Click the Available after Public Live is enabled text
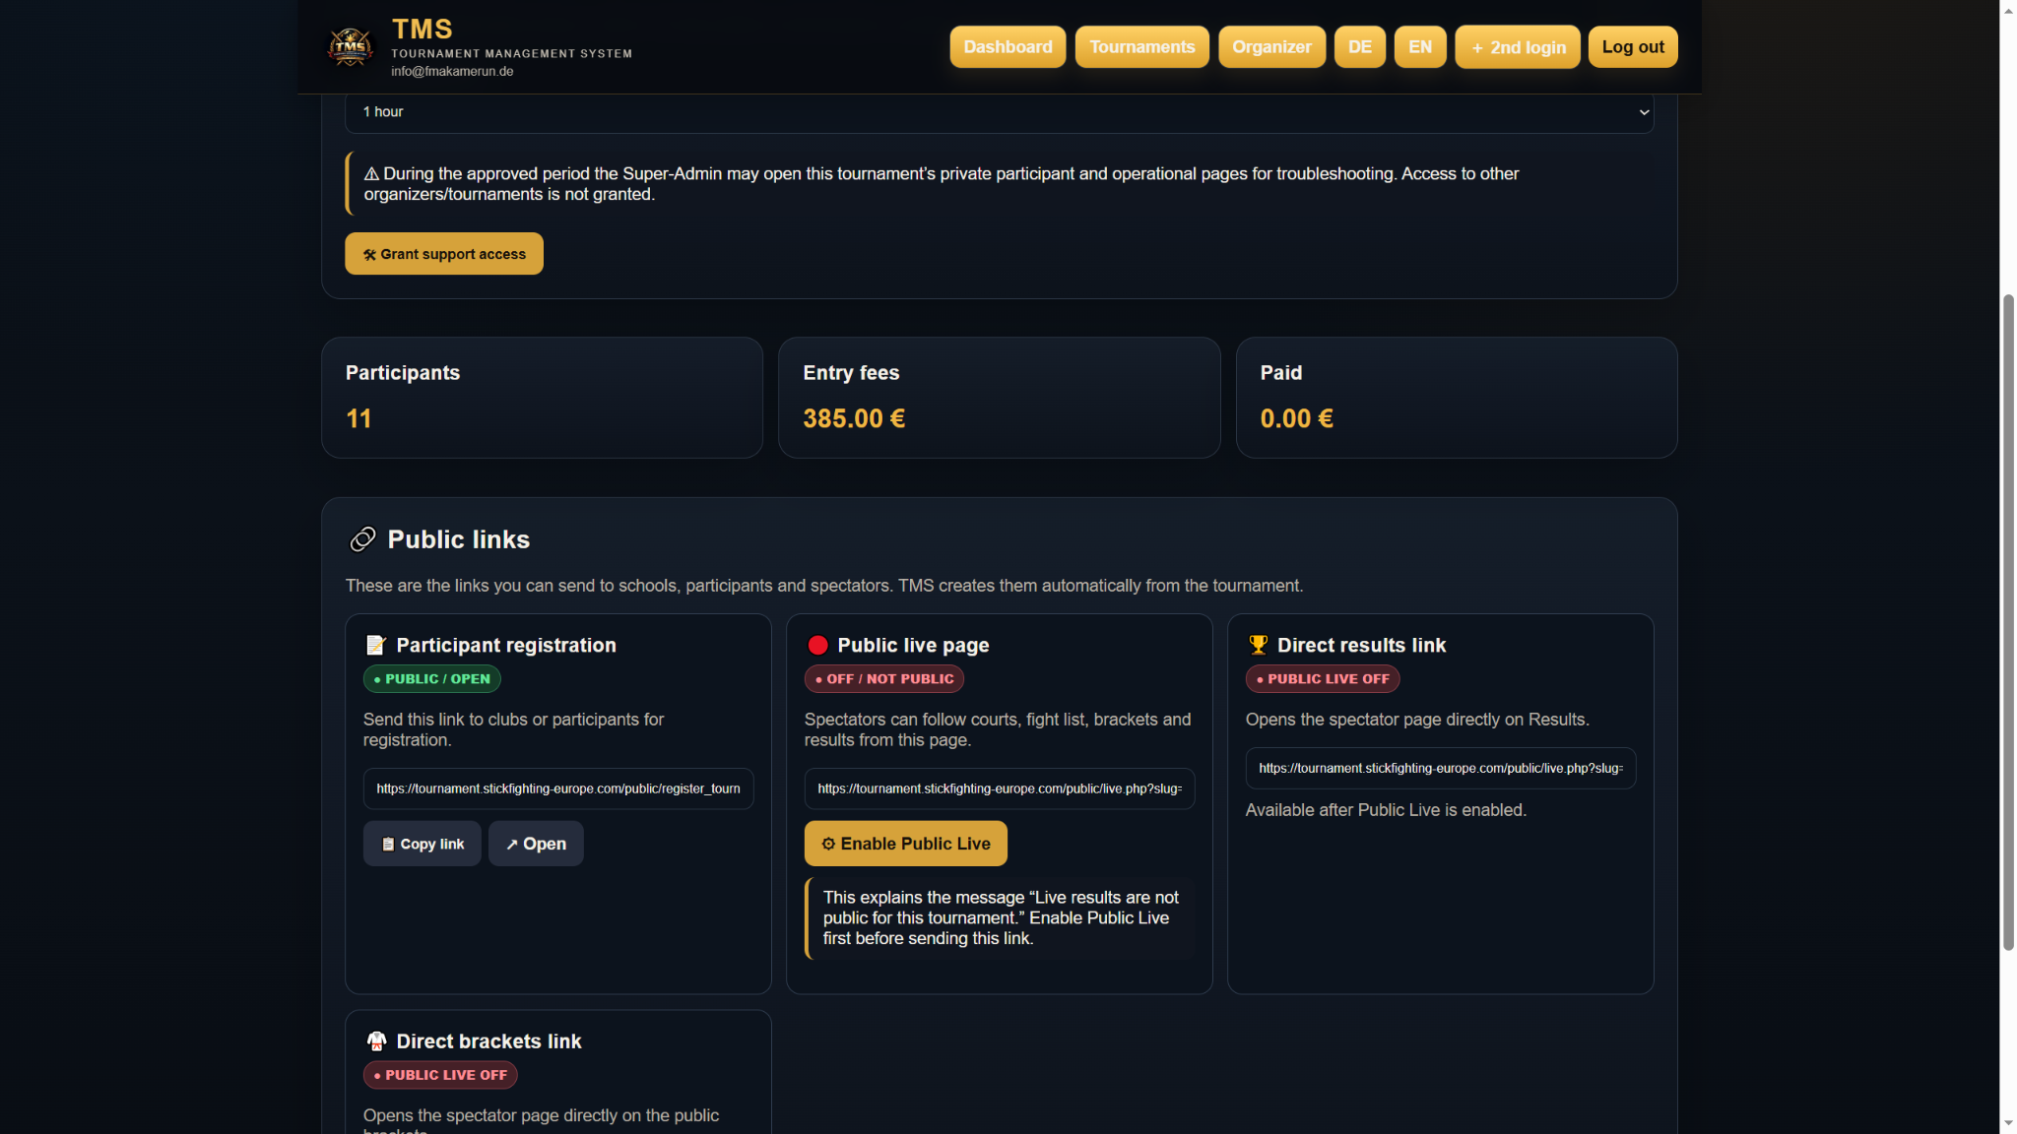Image resolution: width=2017 pixels, height=1134 pixels. click(1386, 810)
